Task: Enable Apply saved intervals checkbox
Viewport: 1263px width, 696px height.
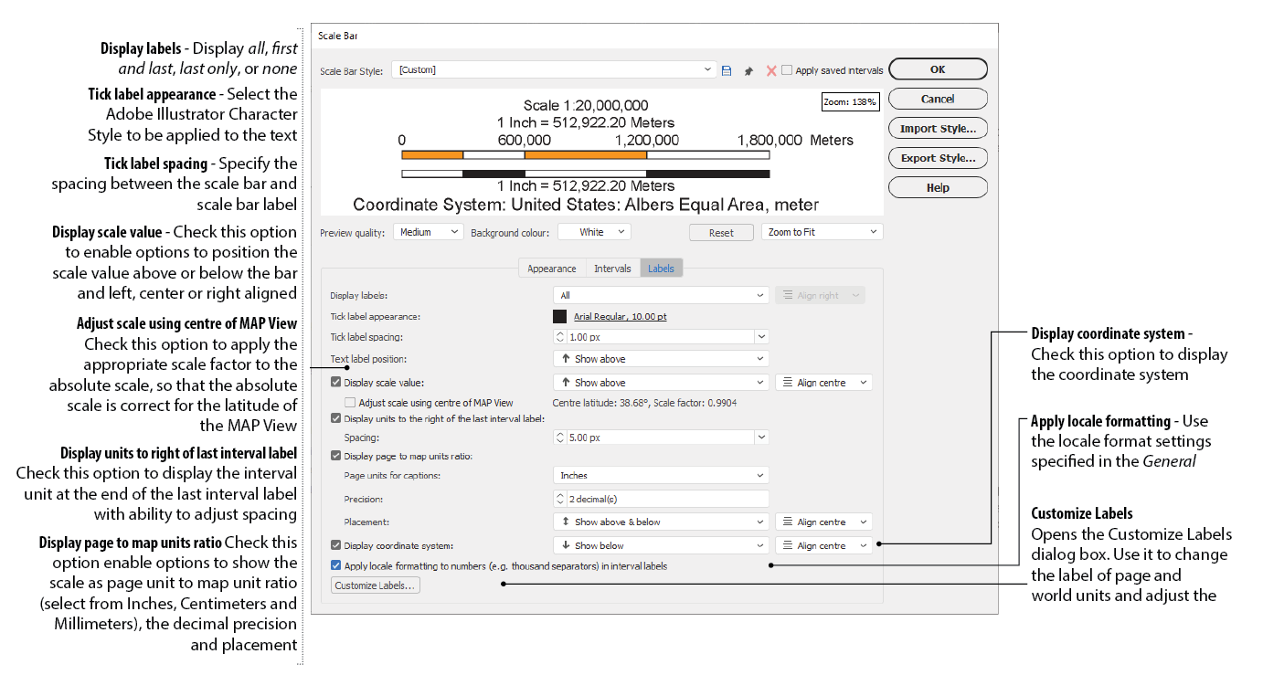Action: pos(787,70)
